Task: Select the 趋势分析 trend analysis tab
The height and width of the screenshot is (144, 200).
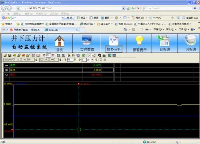Action: pos(114,44)
